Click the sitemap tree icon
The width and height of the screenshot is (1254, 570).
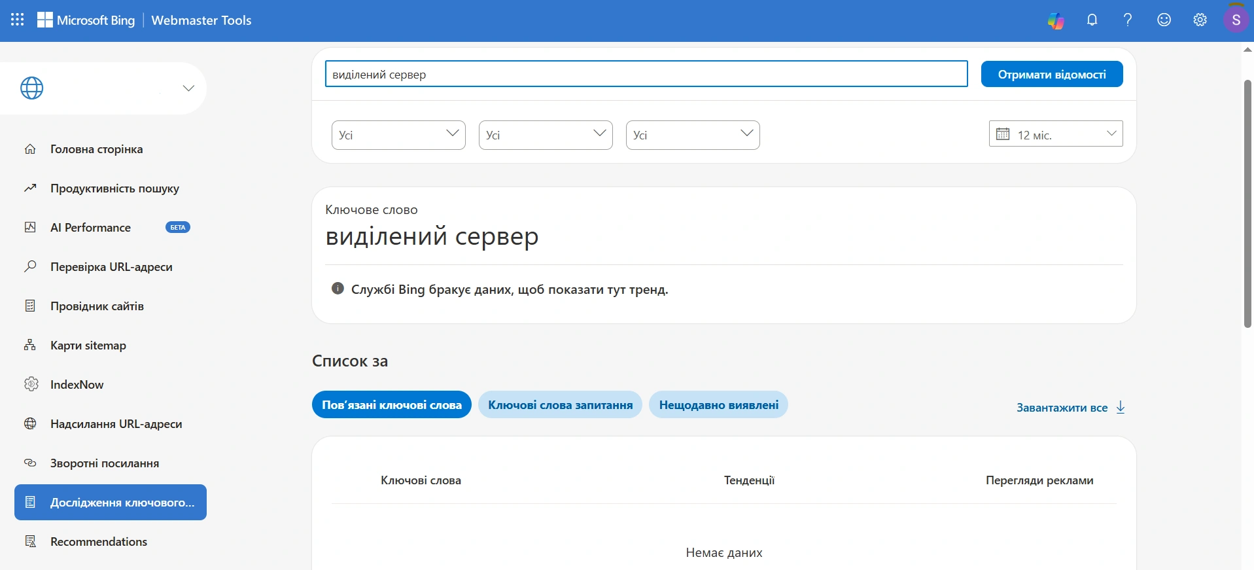[30, 345]
